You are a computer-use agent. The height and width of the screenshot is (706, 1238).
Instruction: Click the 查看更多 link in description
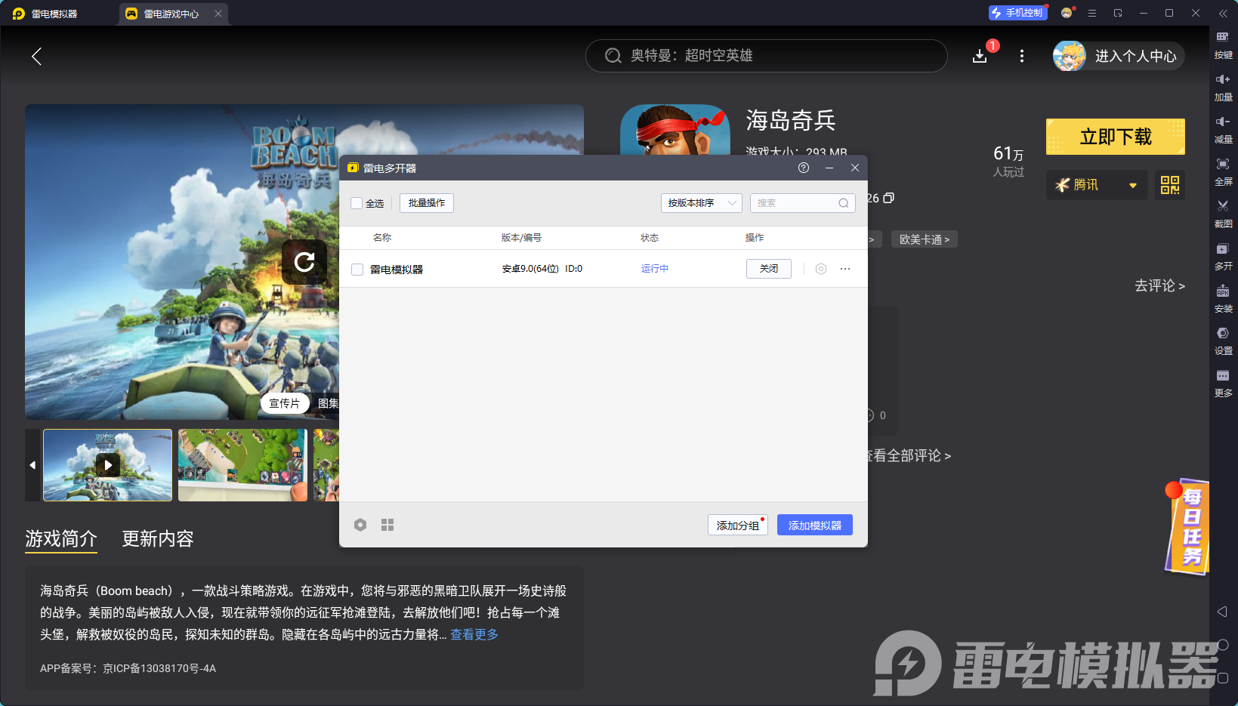(x=474, y=634)
